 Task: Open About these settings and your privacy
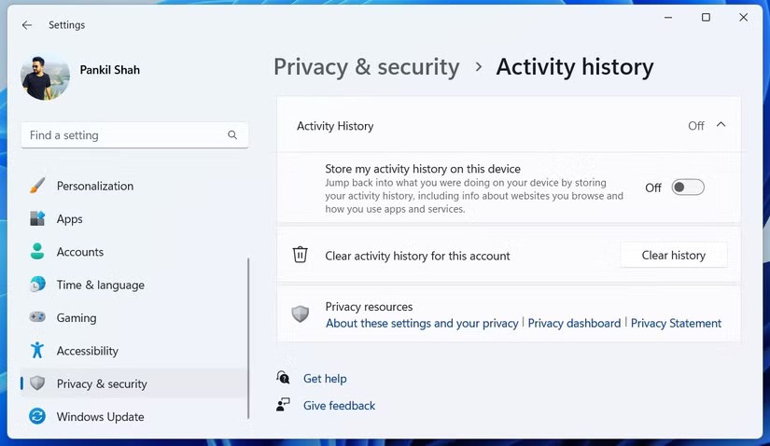tap(422, 323)
